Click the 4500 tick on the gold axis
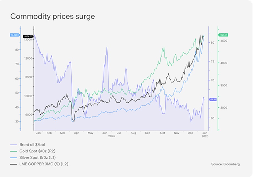The height and width of the screenshot is (177, 253). (x=223, y=41)
